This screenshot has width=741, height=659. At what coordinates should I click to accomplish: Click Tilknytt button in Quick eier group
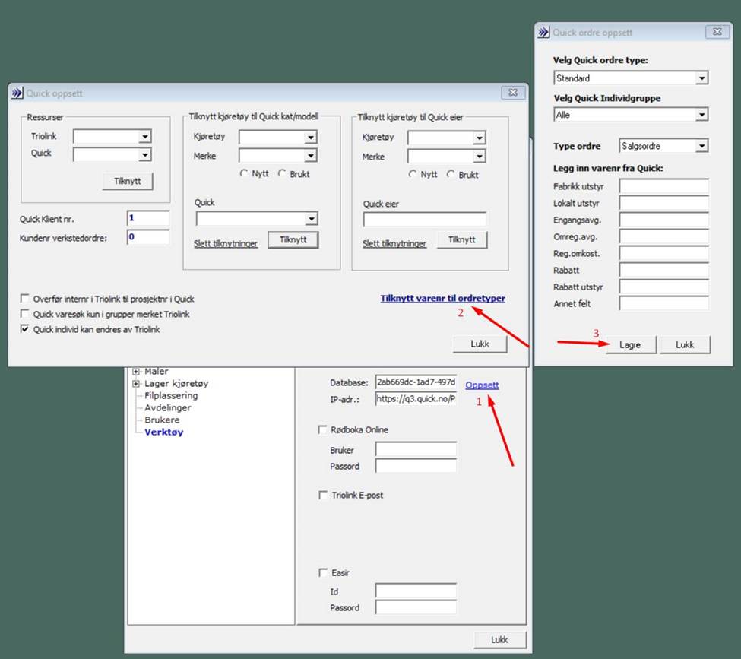[x=462, y=239]
